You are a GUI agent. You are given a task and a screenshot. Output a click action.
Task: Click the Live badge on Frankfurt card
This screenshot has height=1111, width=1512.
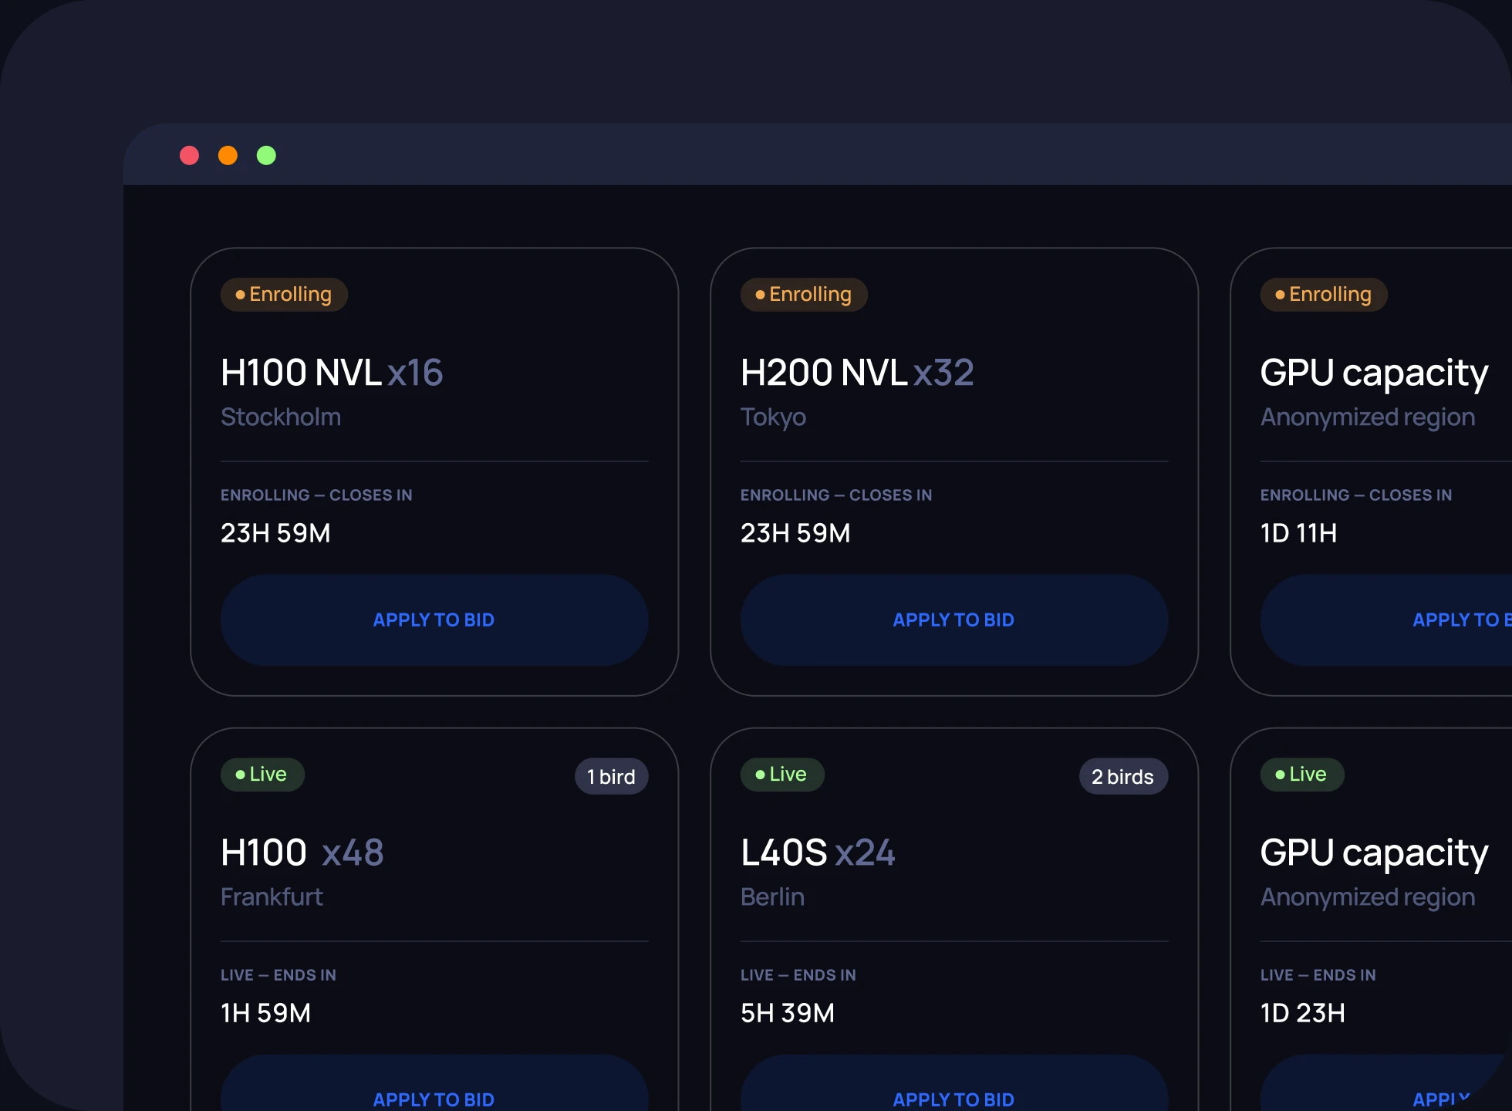pos(262,775)
